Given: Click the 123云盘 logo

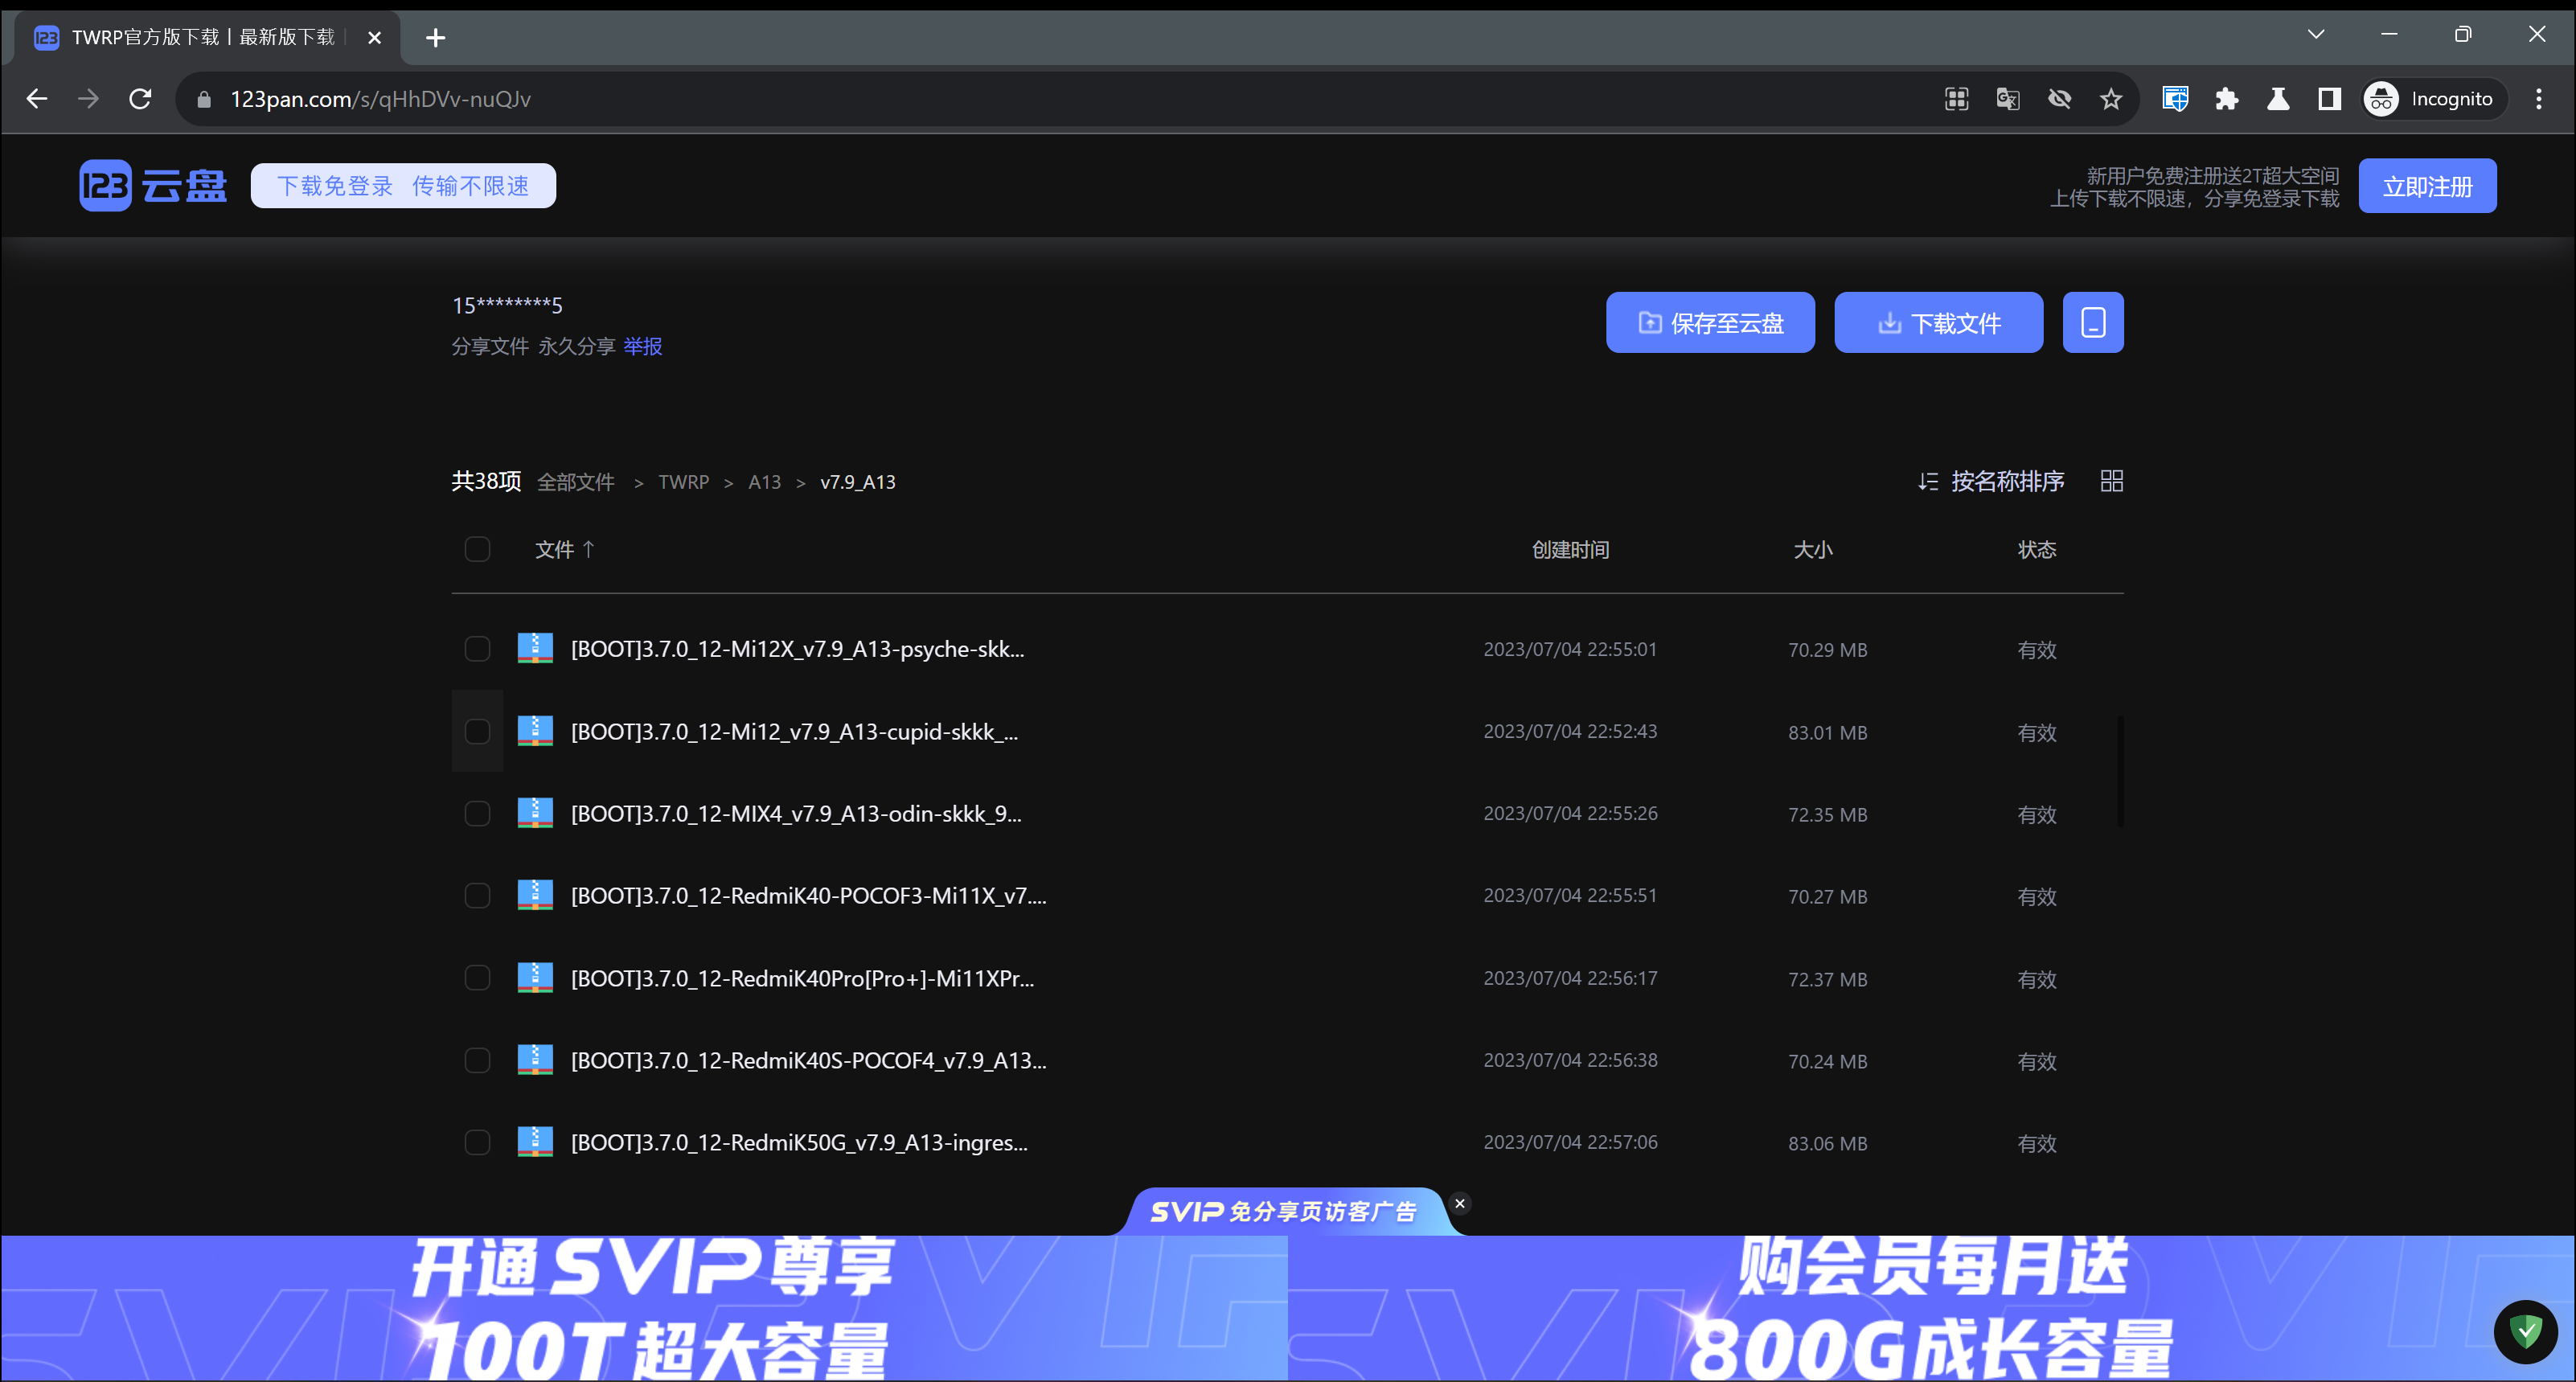Looking at the screenshot, I should pos(153,186).
